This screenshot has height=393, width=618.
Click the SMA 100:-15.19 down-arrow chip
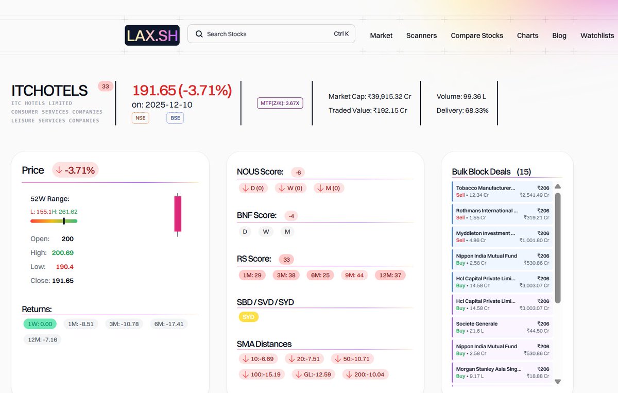tap(262, 374)
